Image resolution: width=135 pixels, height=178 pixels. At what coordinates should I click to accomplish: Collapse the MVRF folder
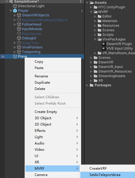[x=91, y=12]
